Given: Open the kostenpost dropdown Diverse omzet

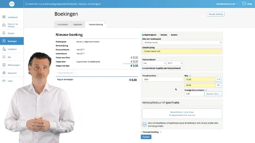Looking at the screenshot, I should pyautogui.click(x=182, y=43).
